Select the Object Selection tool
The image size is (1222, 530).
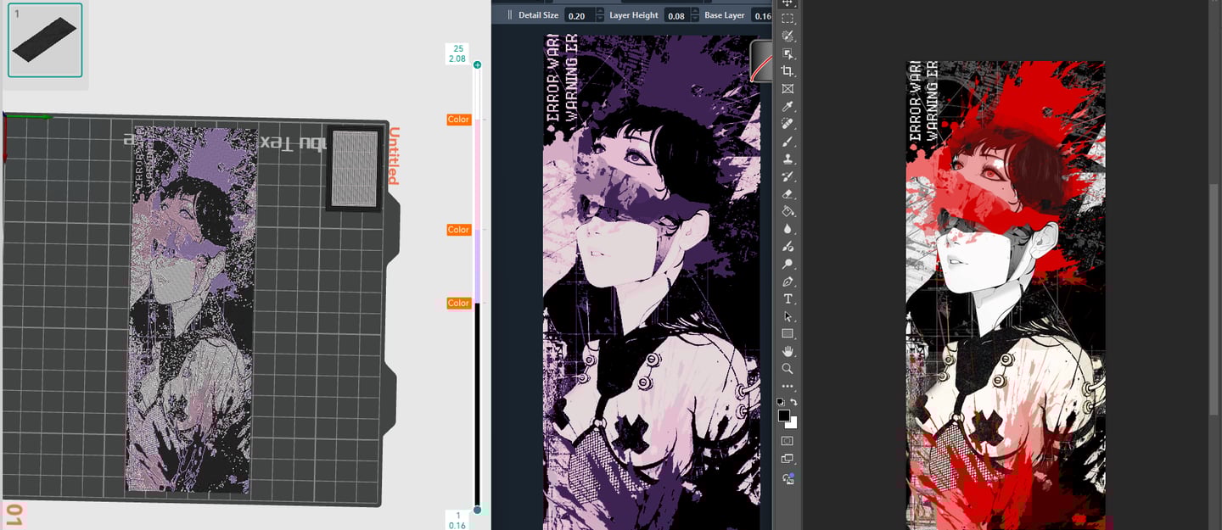coord(788,53)
